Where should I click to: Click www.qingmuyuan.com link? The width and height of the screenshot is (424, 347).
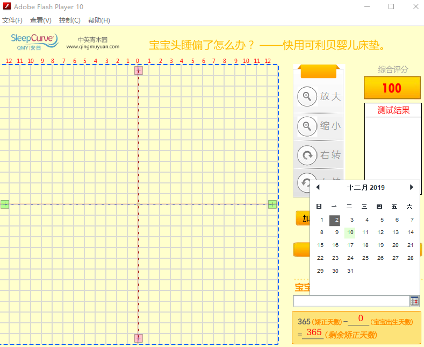click(x=93, y=47)
